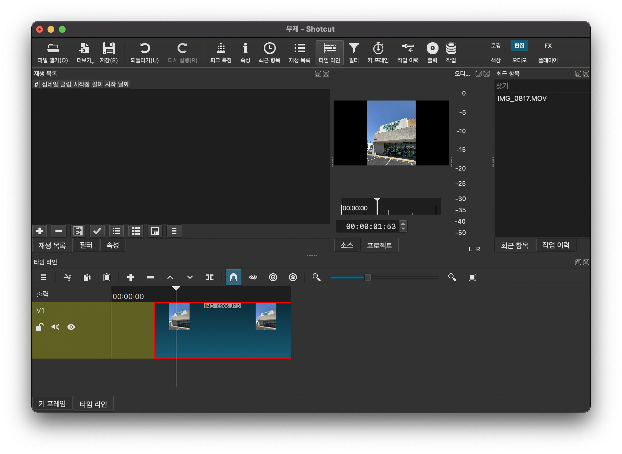Switch the player to the 소스 tab
This screenshot has width=622, height=454.
pos(347,245)
